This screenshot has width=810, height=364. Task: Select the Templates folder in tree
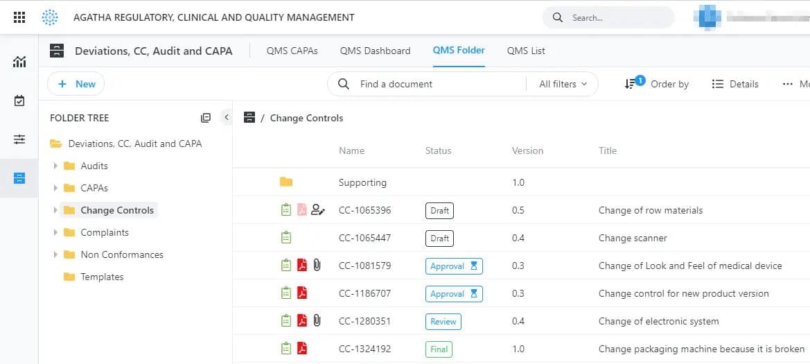tap(102, 277)
